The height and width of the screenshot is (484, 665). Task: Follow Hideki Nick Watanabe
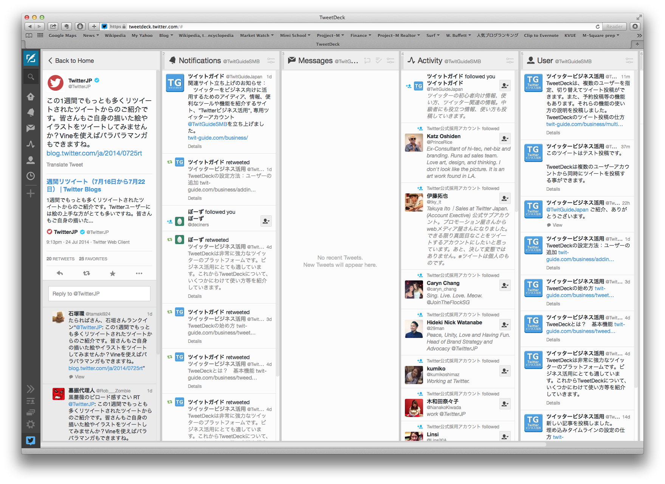tap(505, 325)
